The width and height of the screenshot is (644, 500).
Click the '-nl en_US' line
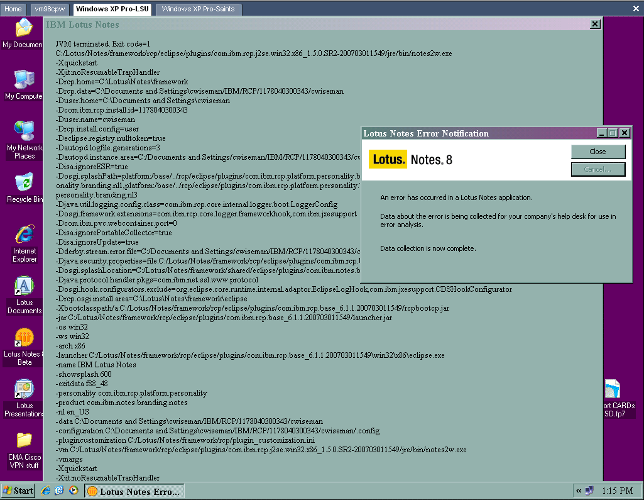(73, 412)
